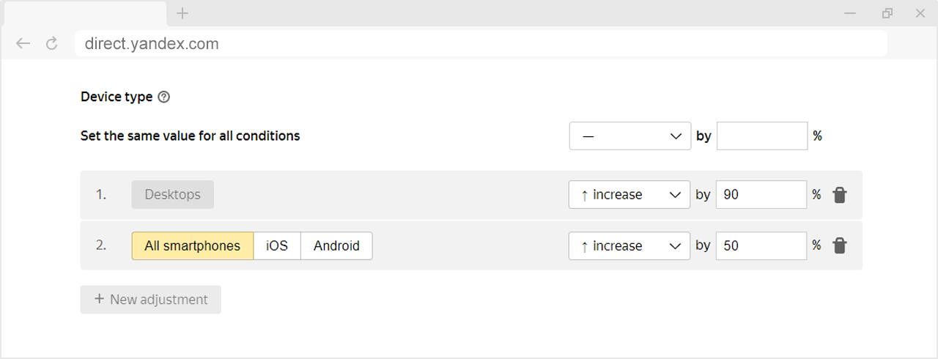The image size is (938, 359).
Task: Select the All smartphones toggle option
Action: pos(193,246)
